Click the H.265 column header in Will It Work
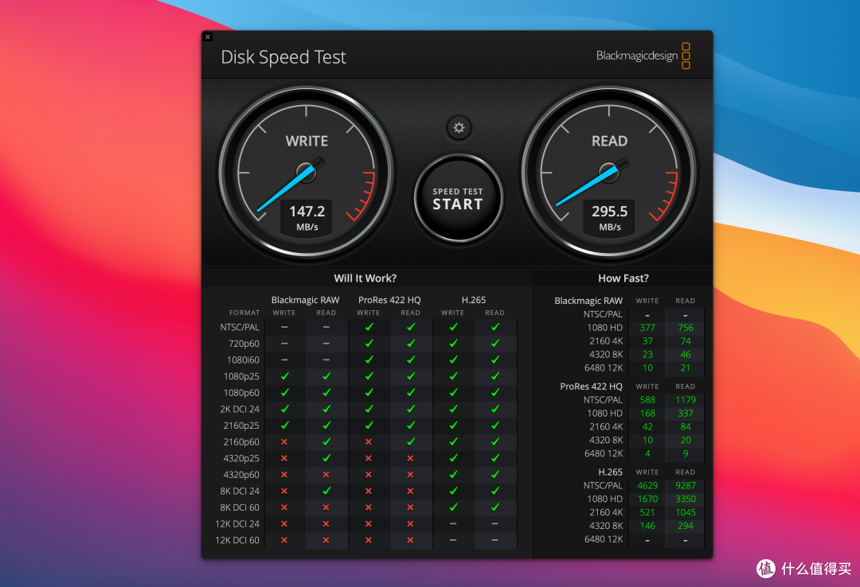Viewport: 860px width, 587px height. click(x=473, y=300)
